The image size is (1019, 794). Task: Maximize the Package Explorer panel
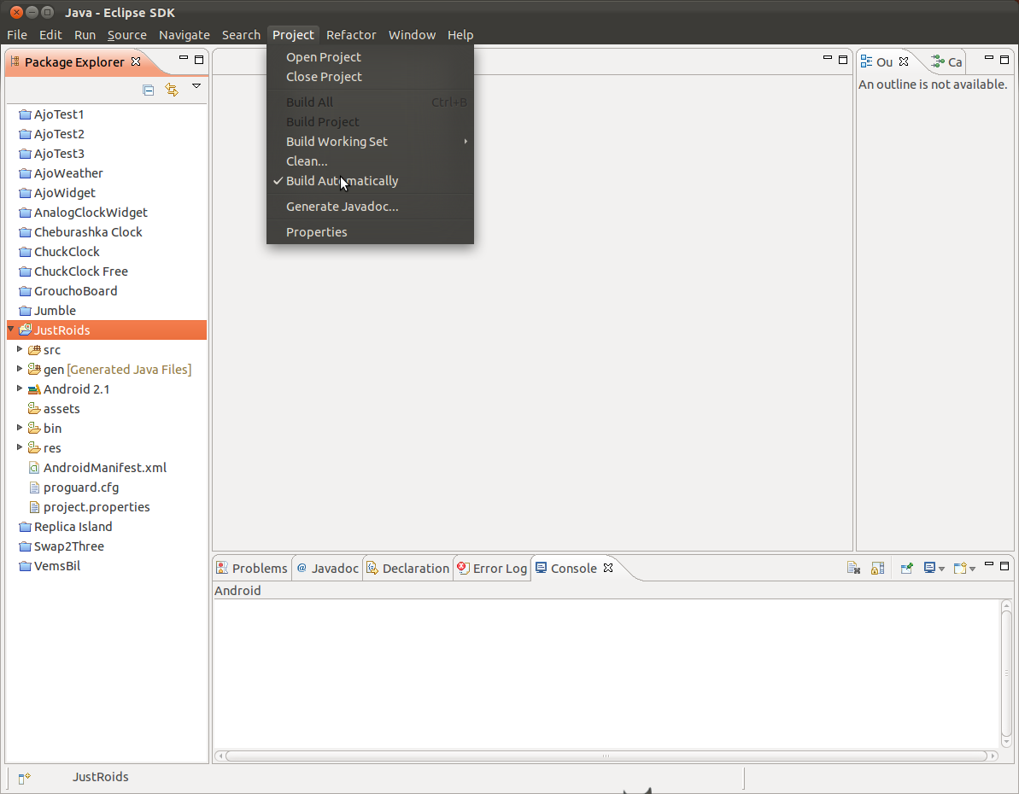(199, 60)
